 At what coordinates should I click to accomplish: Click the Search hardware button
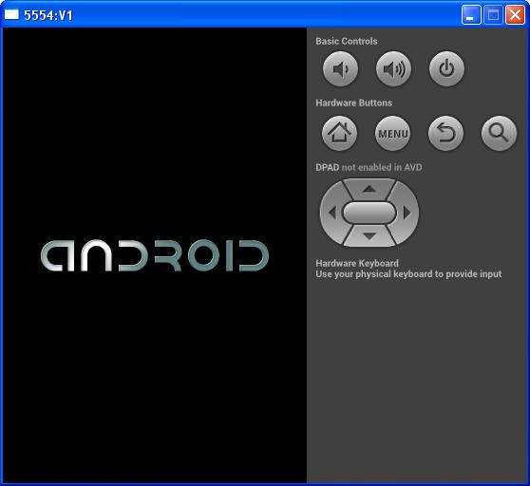coord(499,133)
